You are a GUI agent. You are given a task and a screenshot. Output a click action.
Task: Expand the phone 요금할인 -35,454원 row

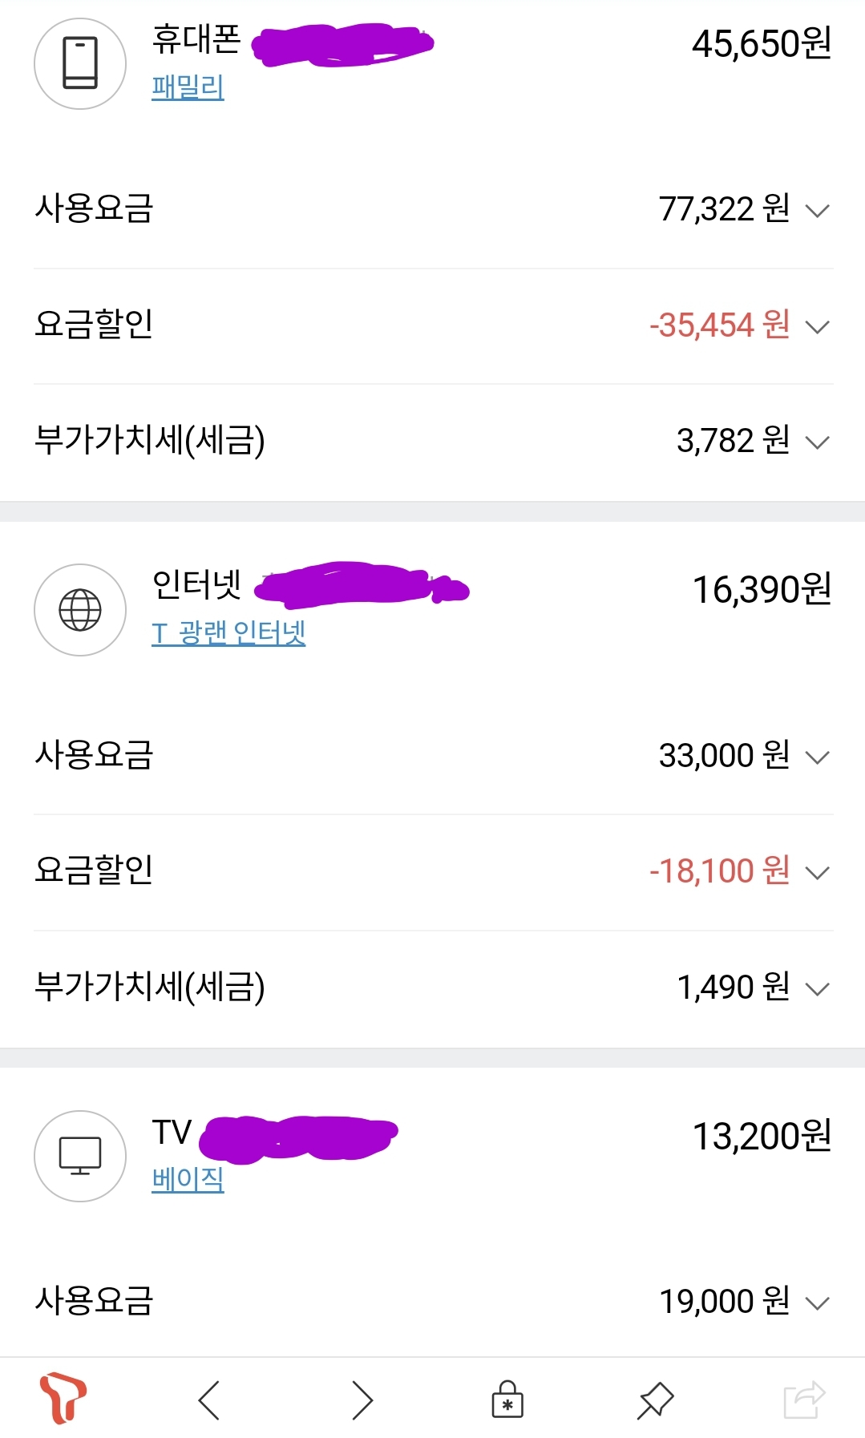pos(817,327)
